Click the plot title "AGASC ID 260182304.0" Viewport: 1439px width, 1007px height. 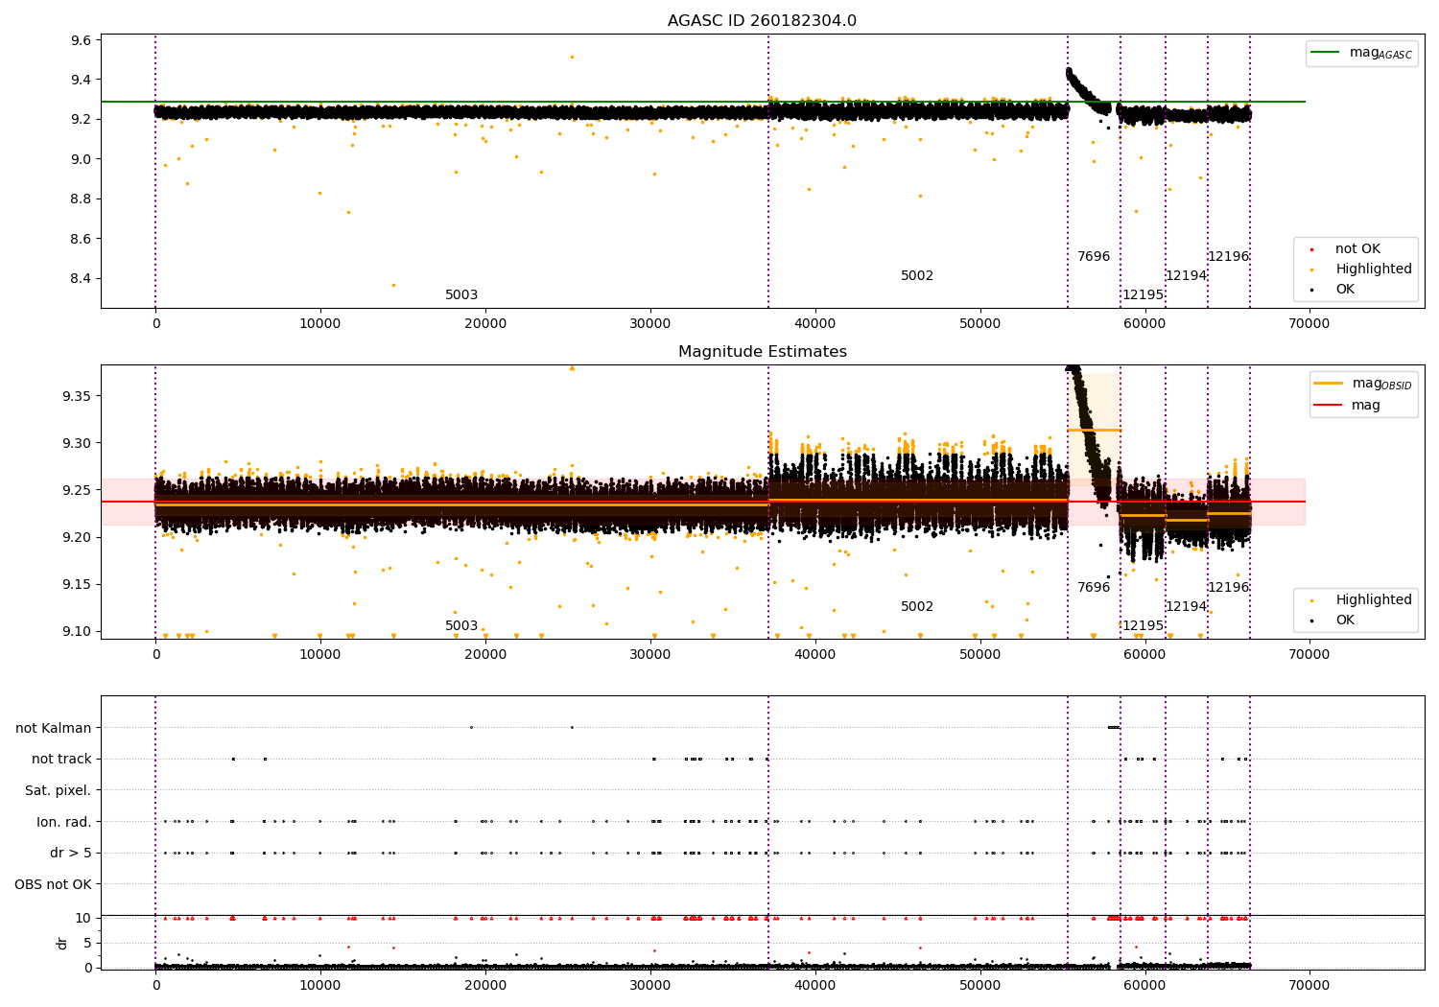tap(762, 21)
